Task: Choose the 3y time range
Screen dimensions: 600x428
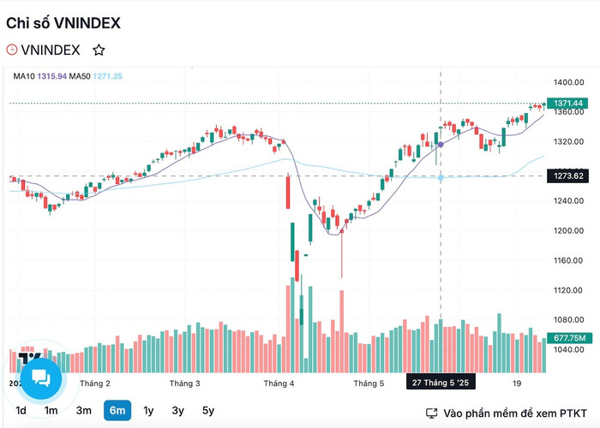Action: coord(178,410)
